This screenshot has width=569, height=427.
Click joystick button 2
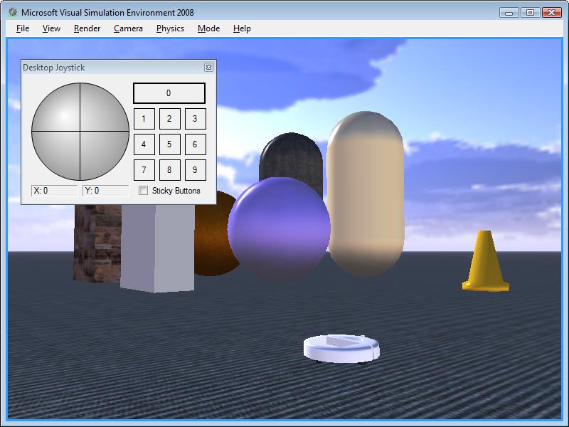coord(169,119)
